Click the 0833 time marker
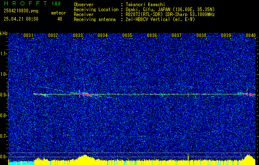 pyautogui.click(x=78, y=35)
